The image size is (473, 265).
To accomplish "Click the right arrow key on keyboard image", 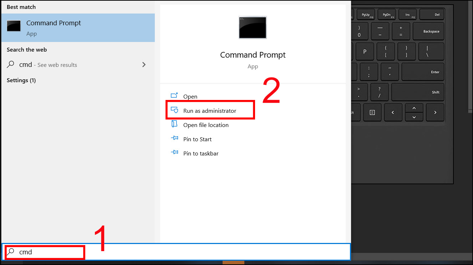I will click(x=435, y=112).
